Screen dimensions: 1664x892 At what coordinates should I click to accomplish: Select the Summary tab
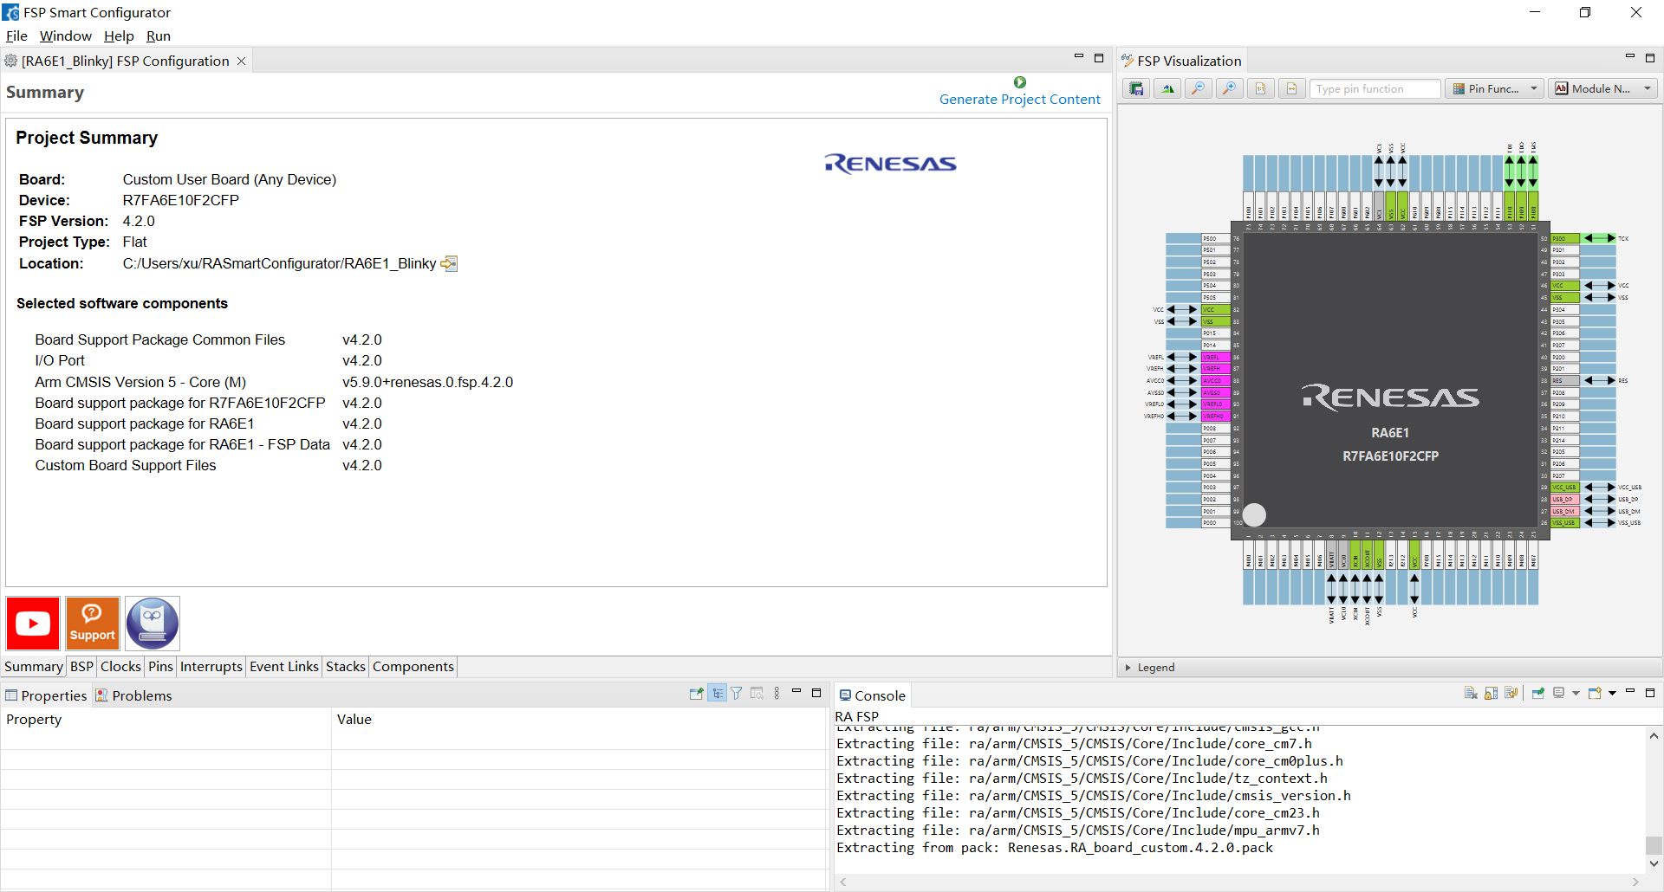pos(34,667)
